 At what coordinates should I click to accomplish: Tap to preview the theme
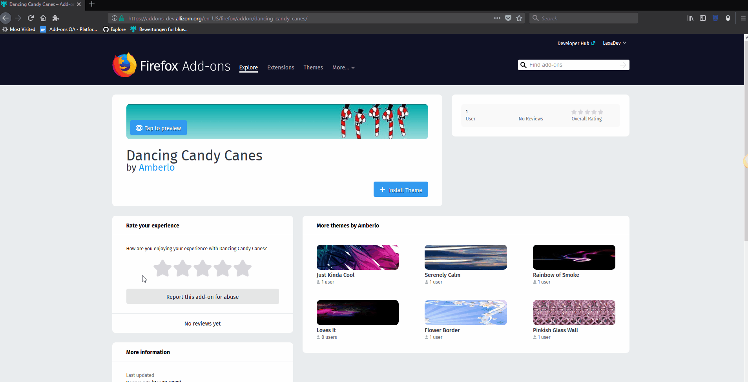pos(159,128)
